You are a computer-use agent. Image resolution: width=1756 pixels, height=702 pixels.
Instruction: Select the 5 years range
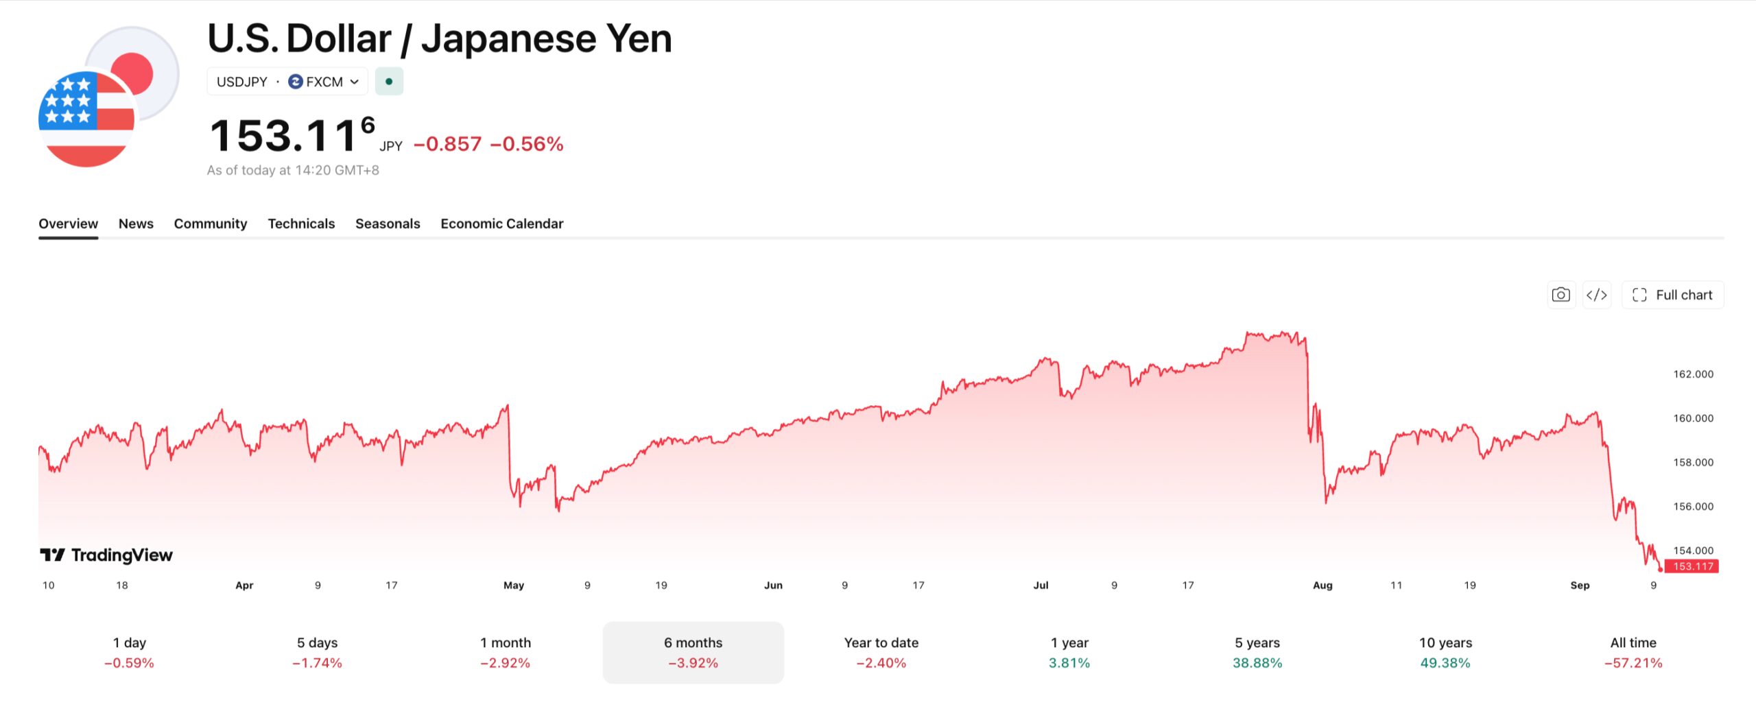coord(1257,652)
